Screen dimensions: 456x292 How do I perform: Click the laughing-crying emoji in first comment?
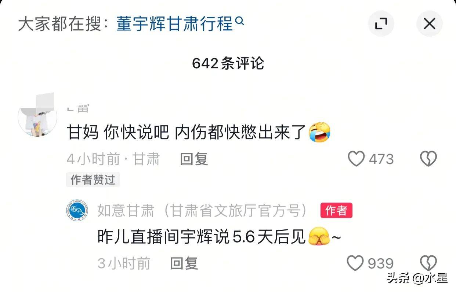319,132
